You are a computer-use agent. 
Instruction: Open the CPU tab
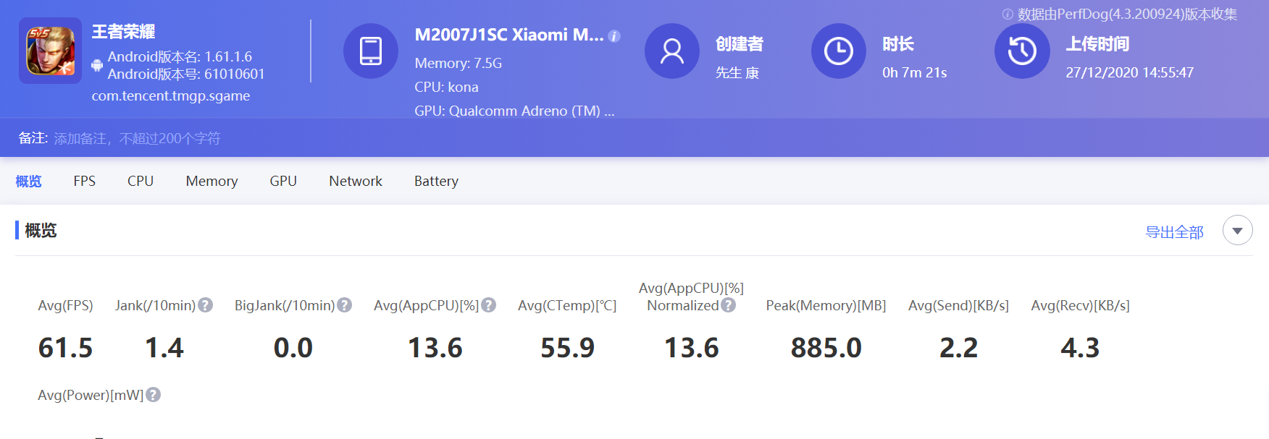pos(141,181)
